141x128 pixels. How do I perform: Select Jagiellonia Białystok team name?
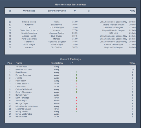coord(57,42)
